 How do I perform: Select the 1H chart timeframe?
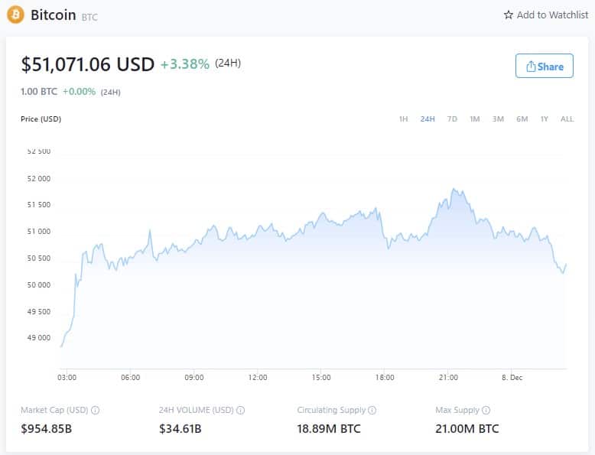[x=403, y=119]
